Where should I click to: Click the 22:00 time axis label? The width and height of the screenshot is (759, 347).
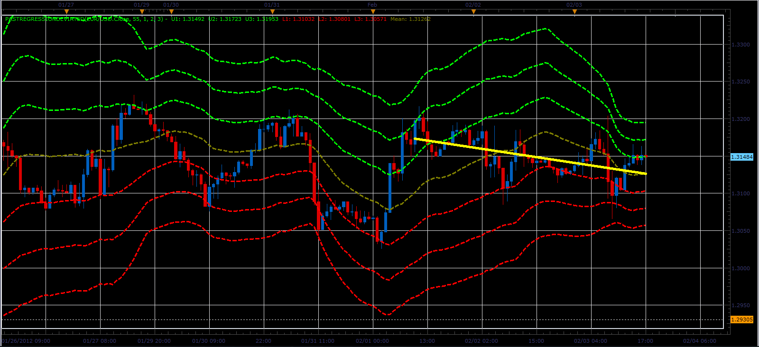point(263,340)
